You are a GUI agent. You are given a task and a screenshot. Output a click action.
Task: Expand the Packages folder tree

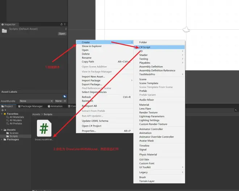(2, 140)
